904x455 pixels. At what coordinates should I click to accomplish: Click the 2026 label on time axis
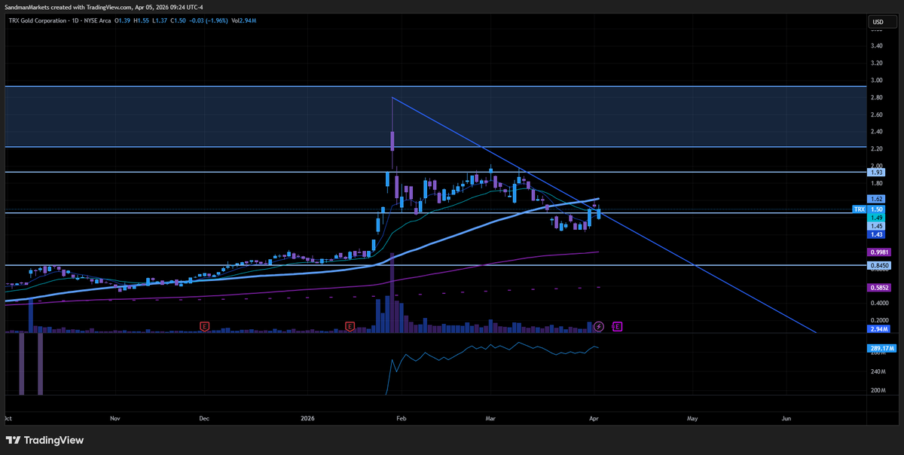[307, 417]
